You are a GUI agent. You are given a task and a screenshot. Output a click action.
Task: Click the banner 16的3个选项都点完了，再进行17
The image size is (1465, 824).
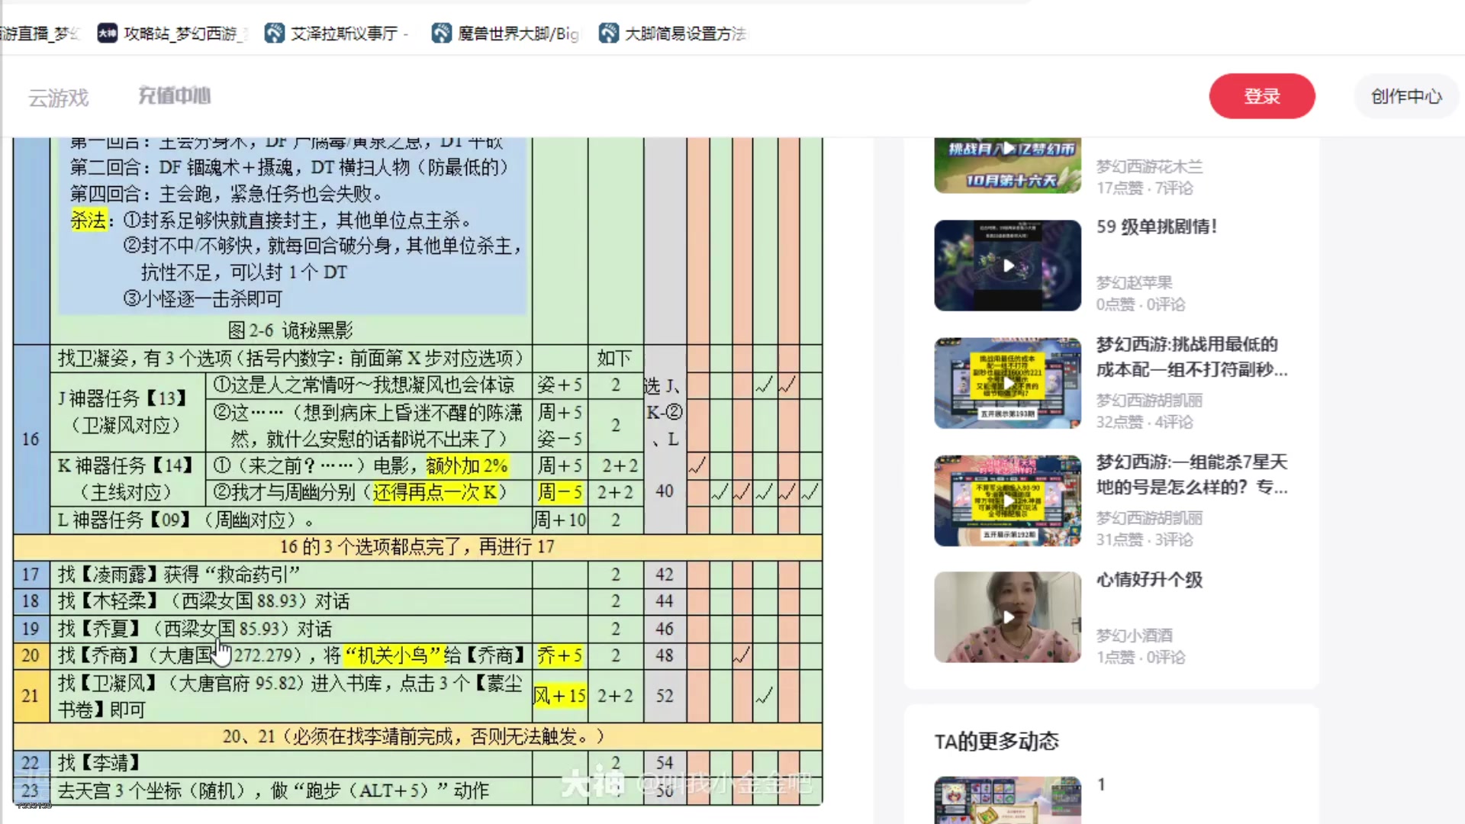(417, 547)
